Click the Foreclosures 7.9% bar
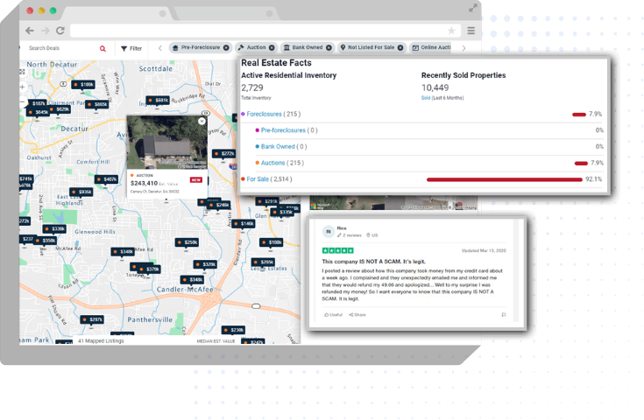 (579, 115)
